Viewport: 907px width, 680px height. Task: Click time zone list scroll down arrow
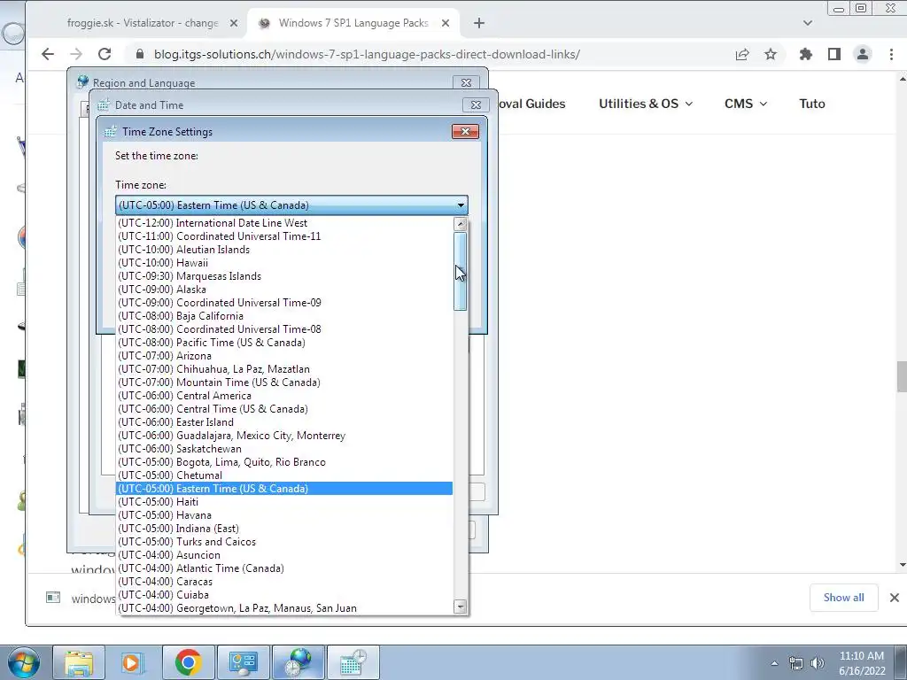(x=461, y=607)
